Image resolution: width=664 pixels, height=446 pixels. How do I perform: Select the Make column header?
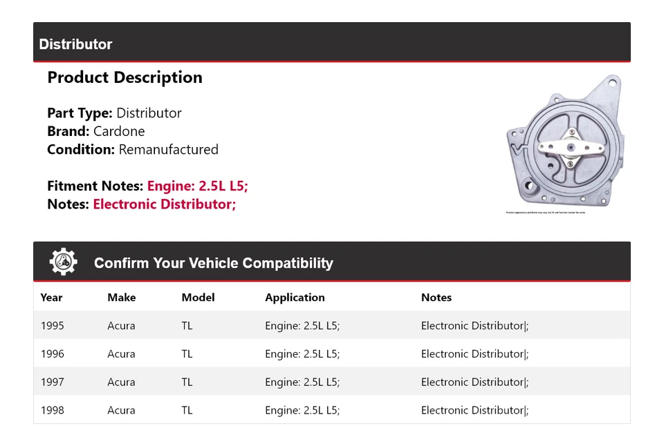click(121, 298)
